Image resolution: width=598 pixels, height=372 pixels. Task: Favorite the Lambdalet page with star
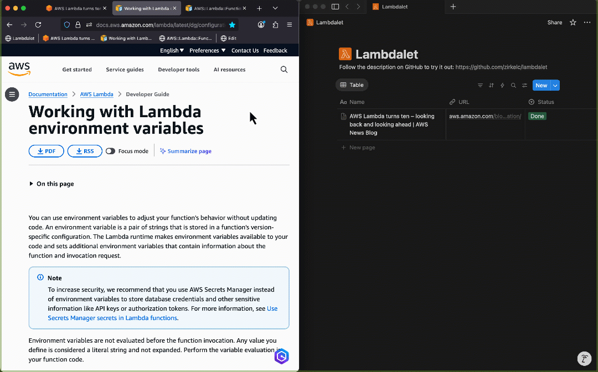(x=573, y=23)
